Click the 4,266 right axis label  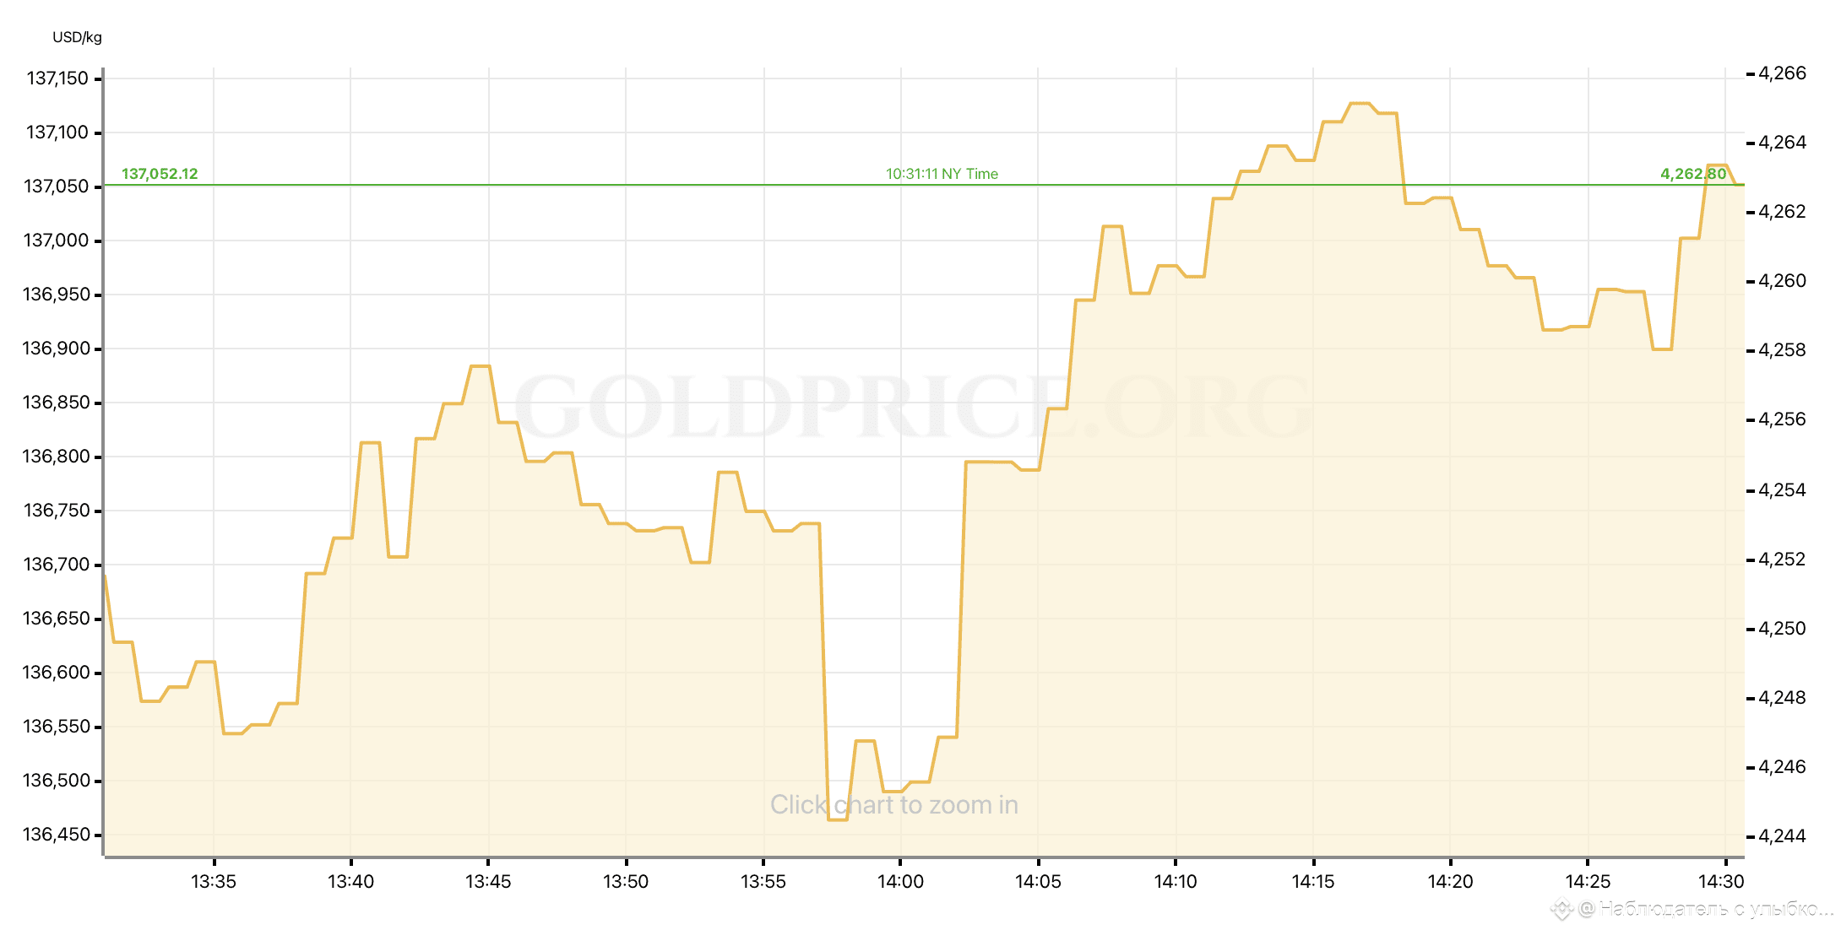coord(1782,73)
